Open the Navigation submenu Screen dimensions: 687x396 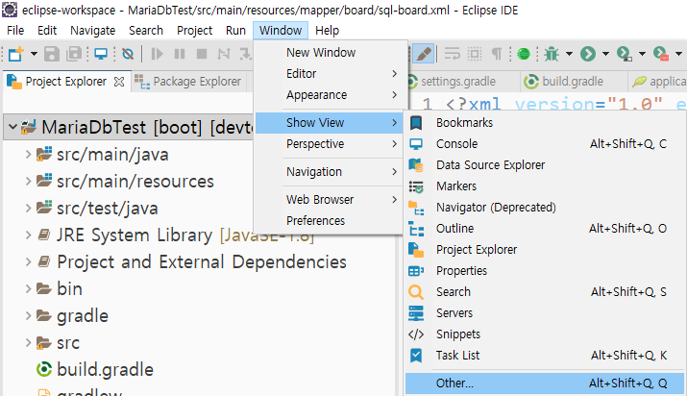(x=329, y=172)
